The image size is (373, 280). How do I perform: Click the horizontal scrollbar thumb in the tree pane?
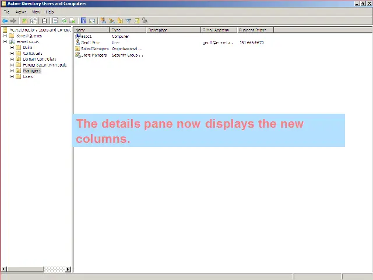25,269
